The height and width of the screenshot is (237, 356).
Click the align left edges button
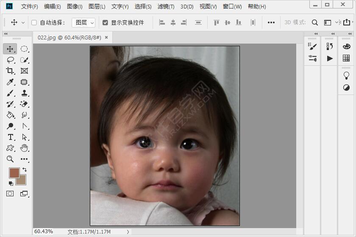[162, 22]
